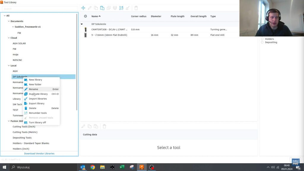
Task: Collapse the Local tree section
Action: tap(9, 66)
